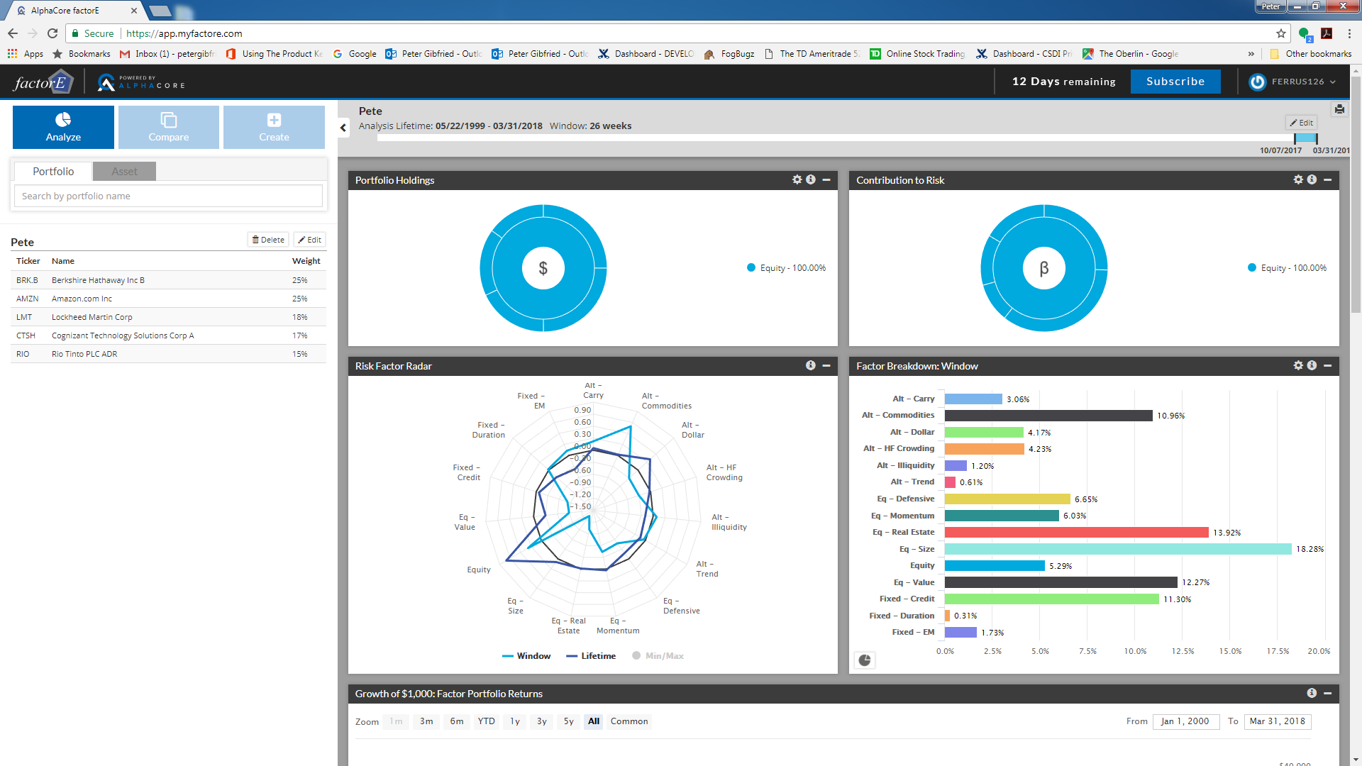Click the print icon at top right
The width and height of the screenshot is (1362, 766).
1339,109
